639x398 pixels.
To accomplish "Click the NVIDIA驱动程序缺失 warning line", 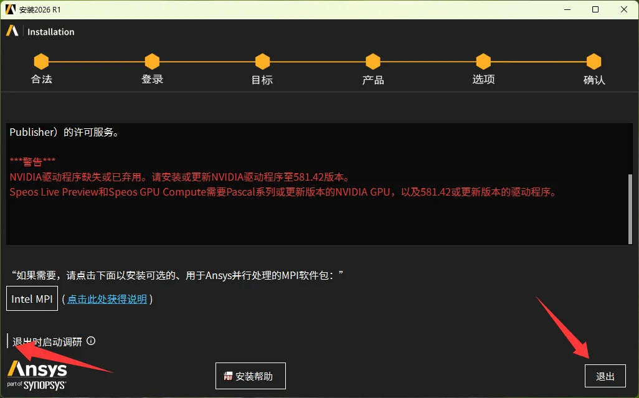I will (x=180, y=177).
